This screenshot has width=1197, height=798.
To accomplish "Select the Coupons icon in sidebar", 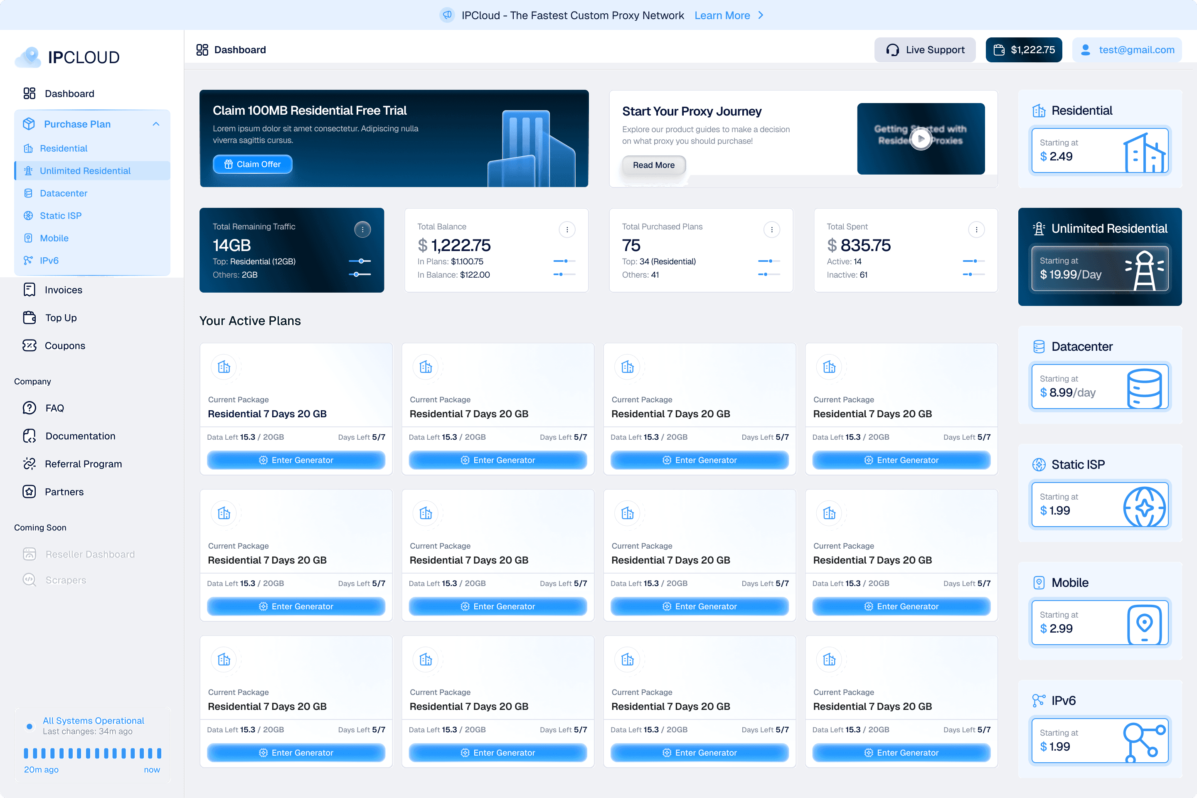I will pos(29,345).
